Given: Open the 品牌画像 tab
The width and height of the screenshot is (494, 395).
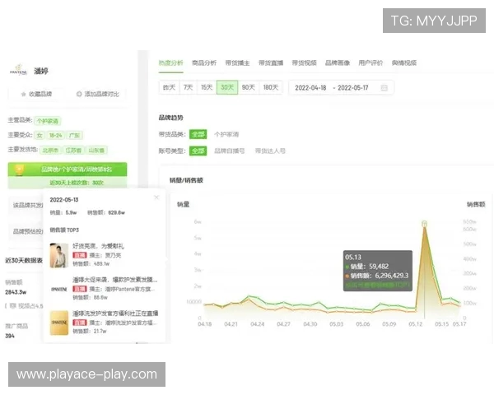Looking at the screenshot, I should 338,63.
